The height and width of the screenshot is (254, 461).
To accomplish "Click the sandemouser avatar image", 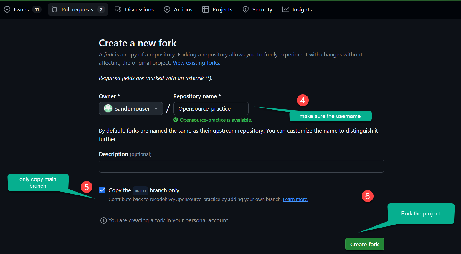I will pyautogui.click(x=108, y=108).
